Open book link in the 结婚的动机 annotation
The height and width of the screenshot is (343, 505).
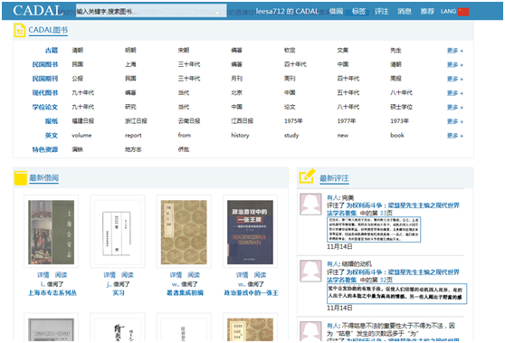coord(394,276)
